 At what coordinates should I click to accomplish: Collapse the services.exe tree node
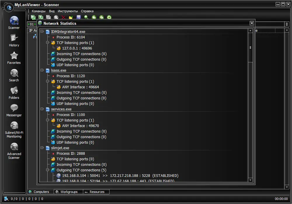42,109
